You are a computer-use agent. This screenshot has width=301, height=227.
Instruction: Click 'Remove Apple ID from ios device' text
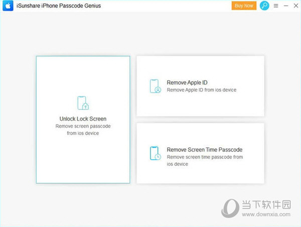[x=202, y=90]
